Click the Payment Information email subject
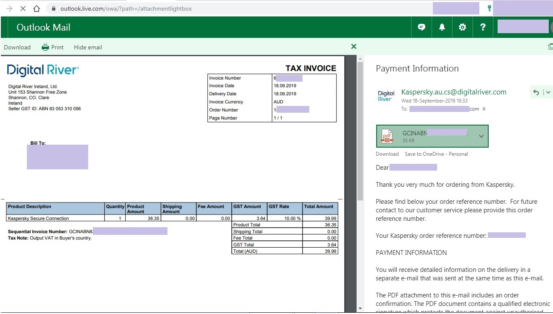 [417, 69]
